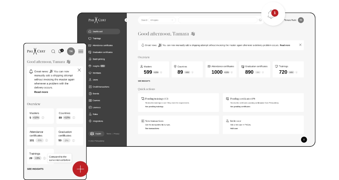Viewport: 339px width, 180px height.
Task: Click the 599 Masters count value
Action: coord(148,72)
